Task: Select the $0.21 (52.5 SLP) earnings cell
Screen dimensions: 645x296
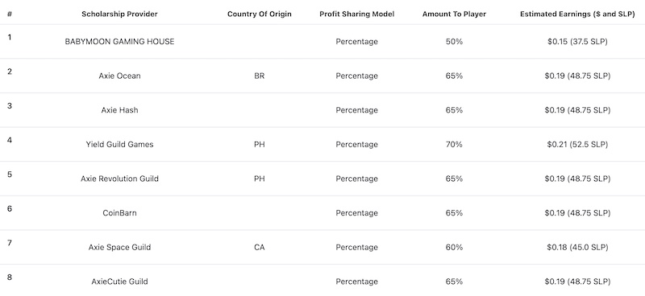Action: 577,145
